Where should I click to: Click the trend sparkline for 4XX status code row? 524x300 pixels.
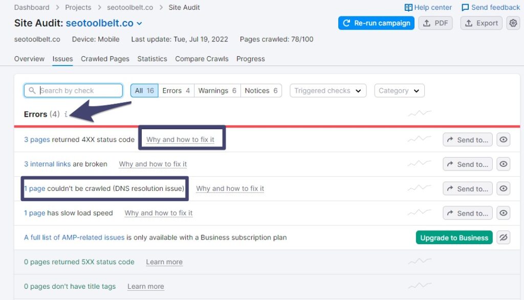[x=420, y=138]
